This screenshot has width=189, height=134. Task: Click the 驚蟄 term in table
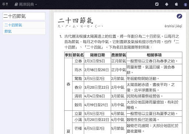(78, 79)
